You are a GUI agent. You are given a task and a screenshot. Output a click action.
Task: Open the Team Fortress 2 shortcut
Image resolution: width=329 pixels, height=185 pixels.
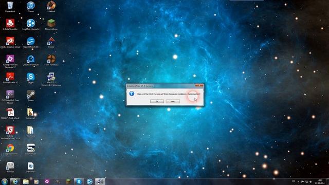(51, 60)
